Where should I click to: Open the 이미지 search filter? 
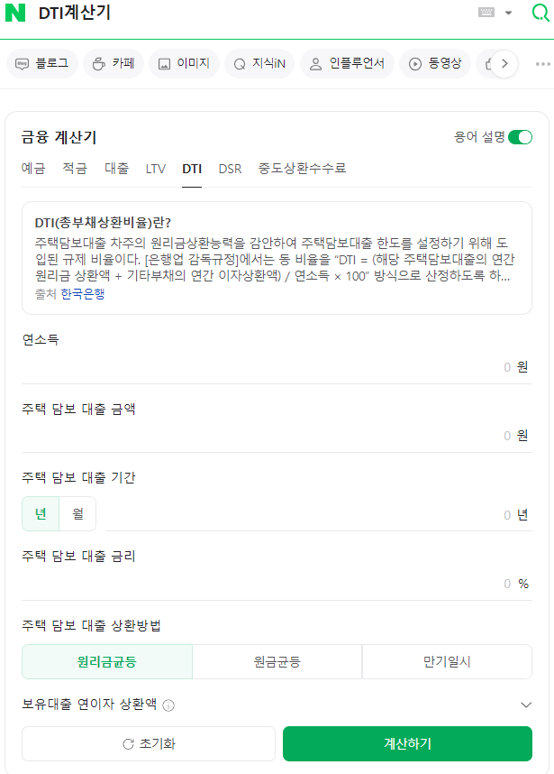(x=184, y=64)
